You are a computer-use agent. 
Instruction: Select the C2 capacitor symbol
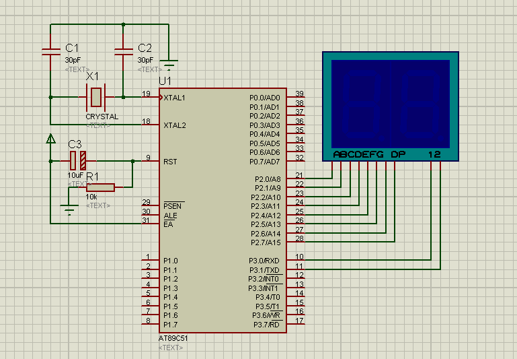pyautogui.click(x=123, y=51)
